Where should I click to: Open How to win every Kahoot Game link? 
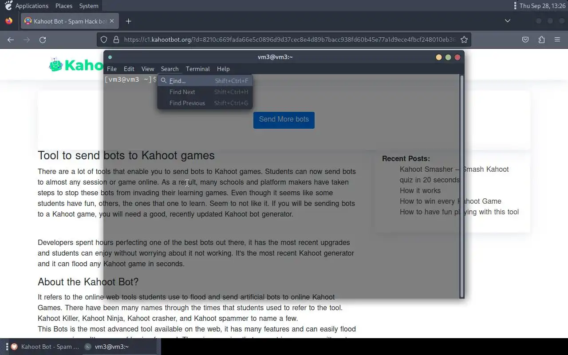tap(450, 201)
